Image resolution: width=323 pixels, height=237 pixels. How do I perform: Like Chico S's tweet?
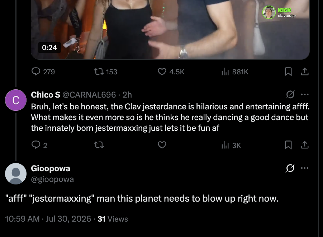(x=162, y=145)
